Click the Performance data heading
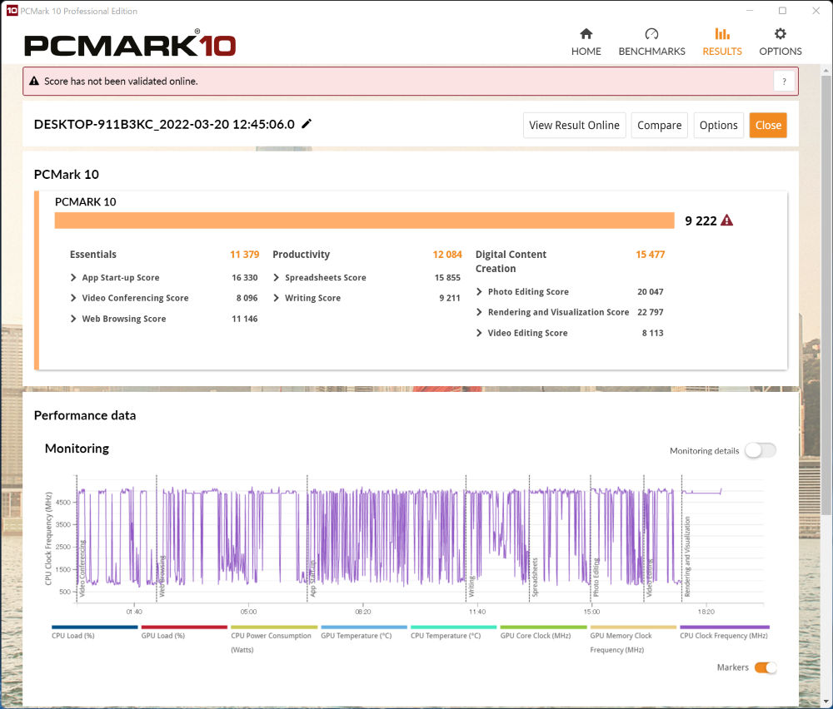 (x=85, y=415)
